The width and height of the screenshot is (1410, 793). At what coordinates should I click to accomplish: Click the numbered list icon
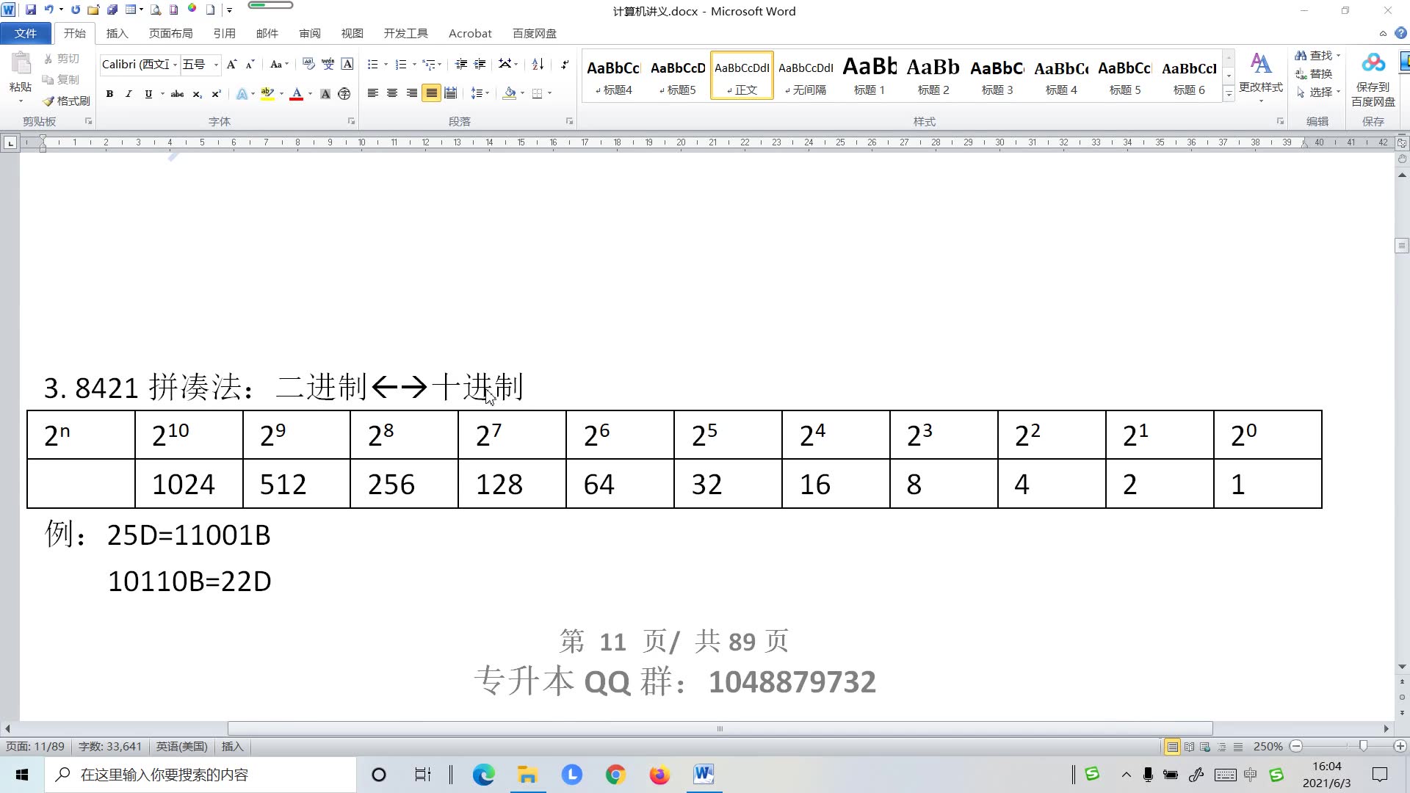tap(401, 65)
